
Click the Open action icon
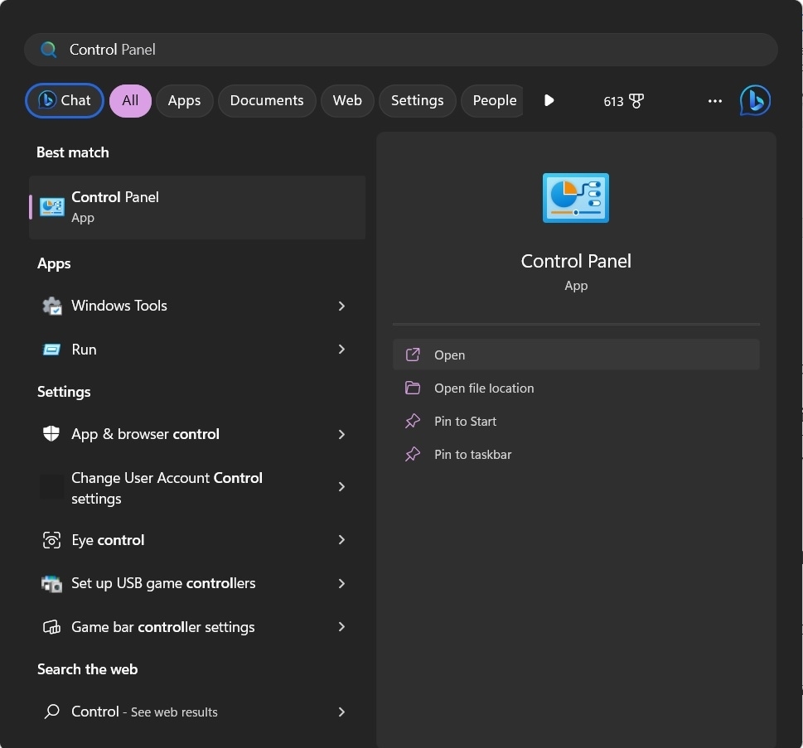coord(413,355)
